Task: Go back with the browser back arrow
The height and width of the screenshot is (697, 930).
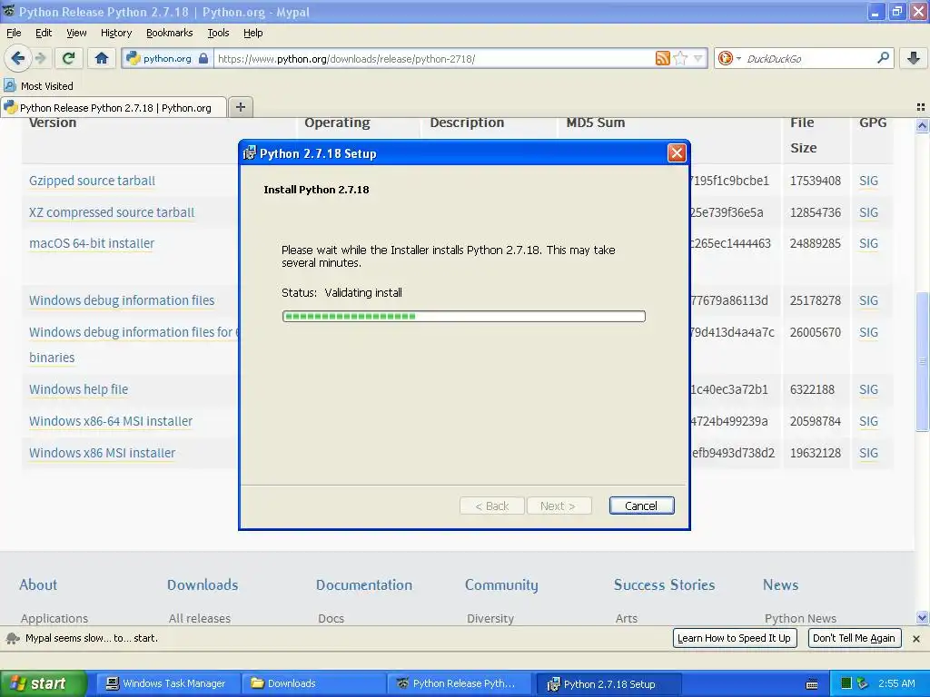Action: [x=17, y=58]
